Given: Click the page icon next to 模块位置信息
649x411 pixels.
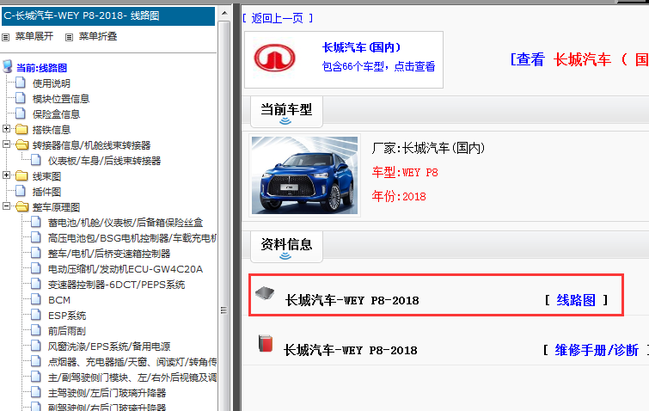Looking at the screenshot, I should coord(21,98).
